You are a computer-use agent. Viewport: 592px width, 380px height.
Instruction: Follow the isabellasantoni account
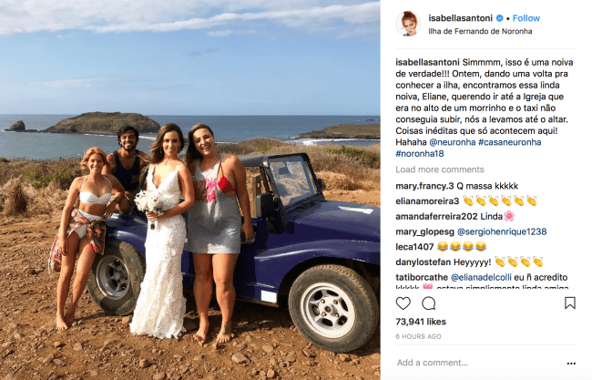tap(526, 18)
